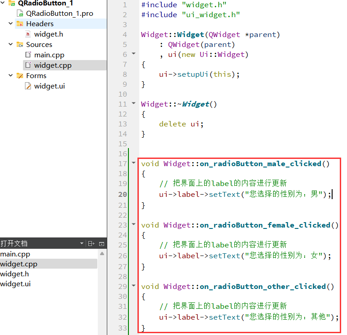The width and height of the screenshot is (347, 335).
Task: Click the widget.cpp file icon in tree
Action: coord(28,65)
